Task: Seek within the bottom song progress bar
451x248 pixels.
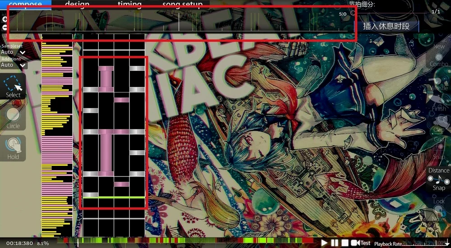Action: 185,241
